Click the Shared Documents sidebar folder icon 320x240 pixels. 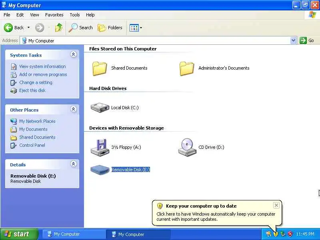[x=14, y=138]
